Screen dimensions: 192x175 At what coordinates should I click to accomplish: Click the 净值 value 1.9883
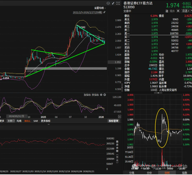tap(154, 87)
